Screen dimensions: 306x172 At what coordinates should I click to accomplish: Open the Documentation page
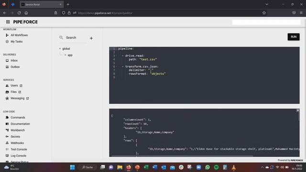click(20, 124)
